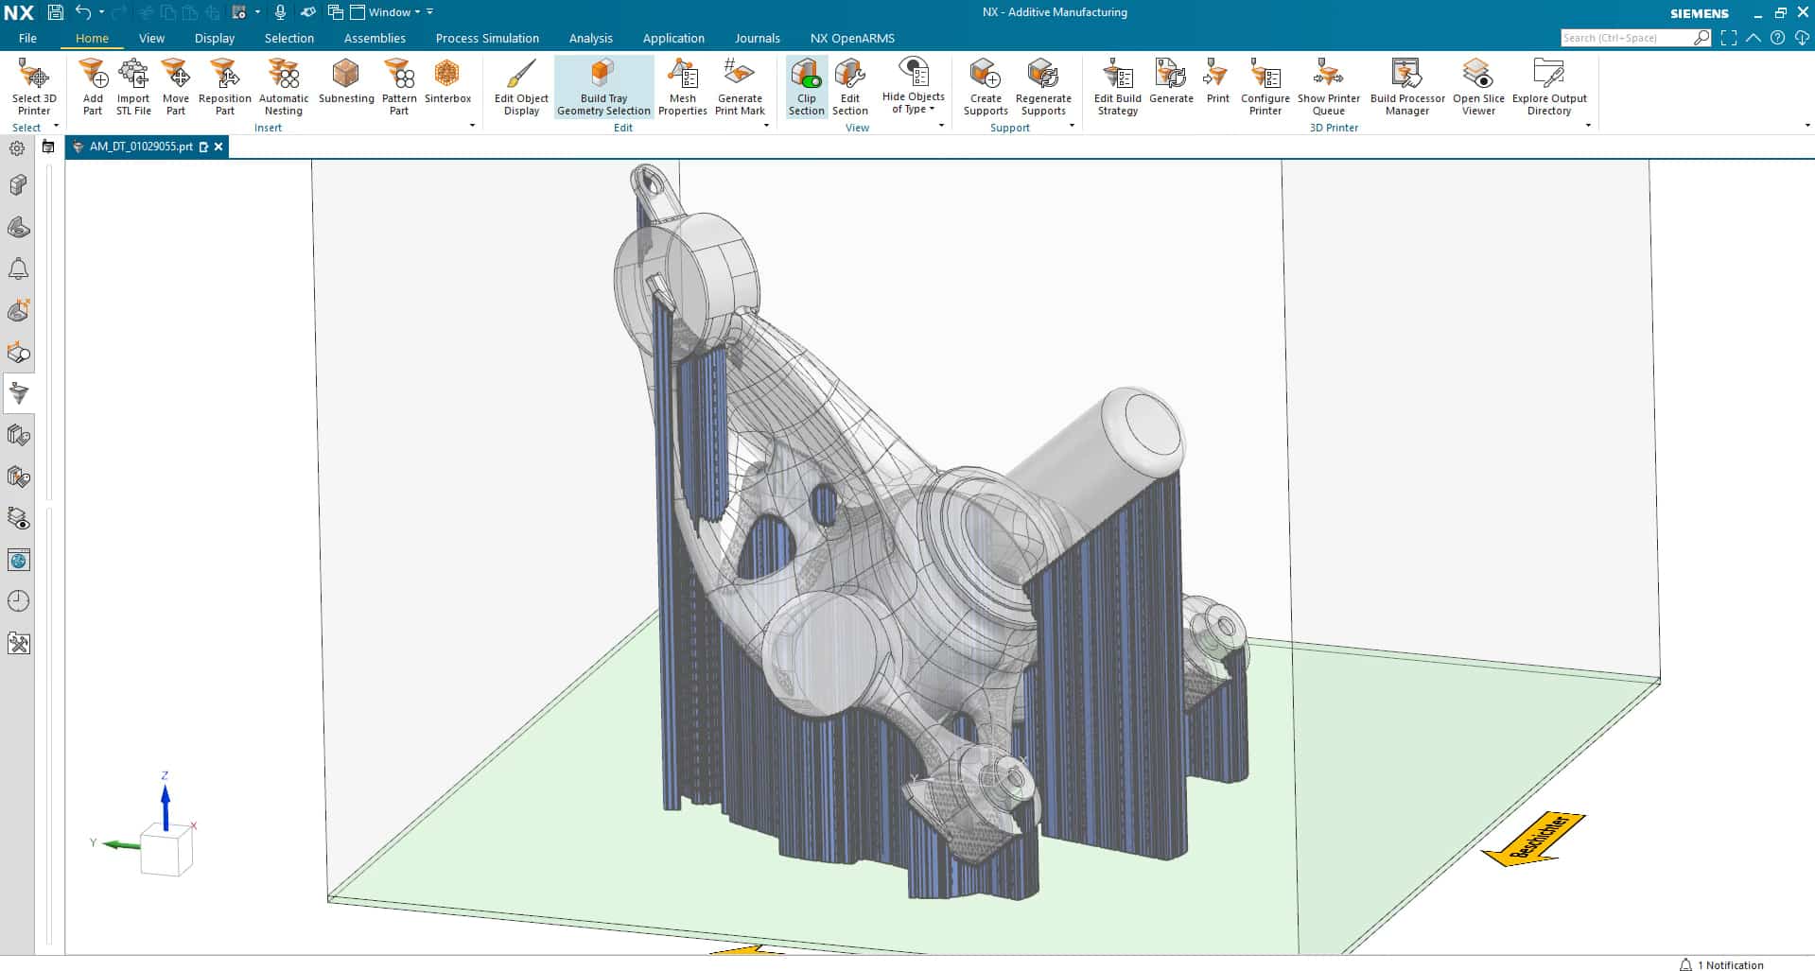Open the Process Simulation tab
This screenshot has width=1815, height=971.
click(487, 38)
